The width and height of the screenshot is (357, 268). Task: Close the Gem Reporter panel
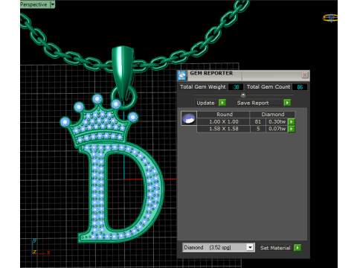[305, 75]
